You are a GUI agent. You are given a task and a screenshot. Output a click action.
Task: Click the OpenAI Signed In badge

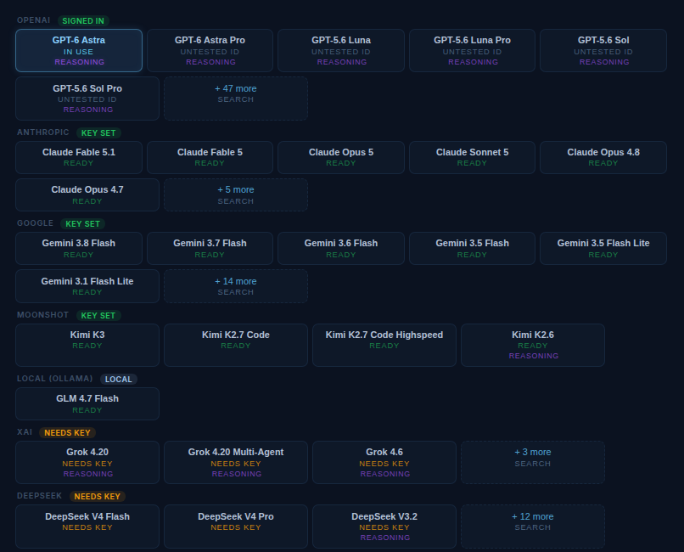coord(83,21)
